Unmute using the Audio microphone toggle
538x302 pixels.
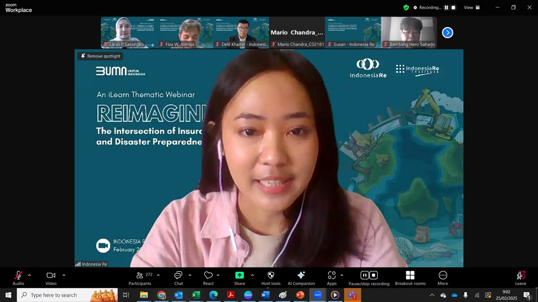click(18, 275)
